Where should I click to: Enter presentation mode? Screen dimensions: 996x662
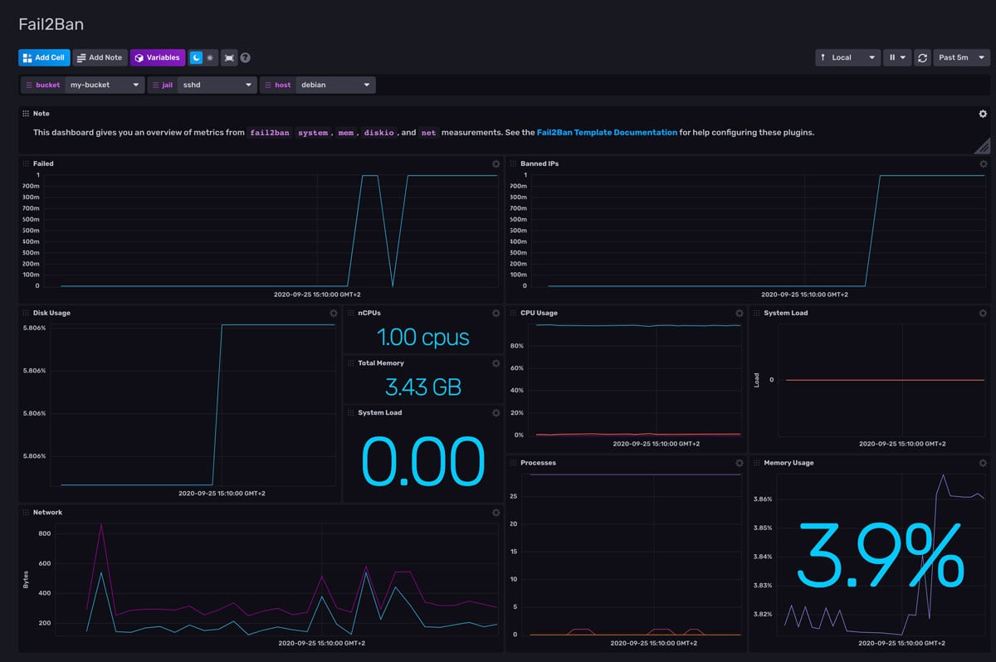point(229,57)
